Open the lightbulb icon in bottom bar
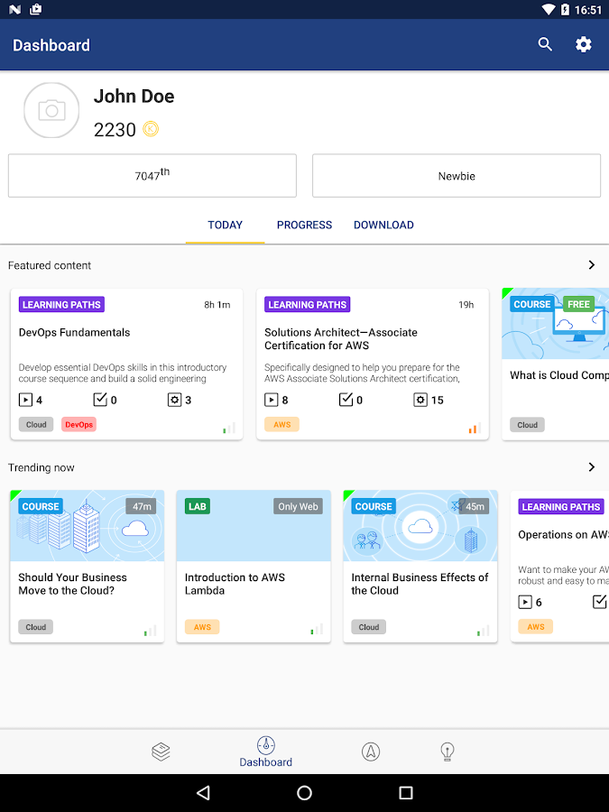 tap(447, 751)
